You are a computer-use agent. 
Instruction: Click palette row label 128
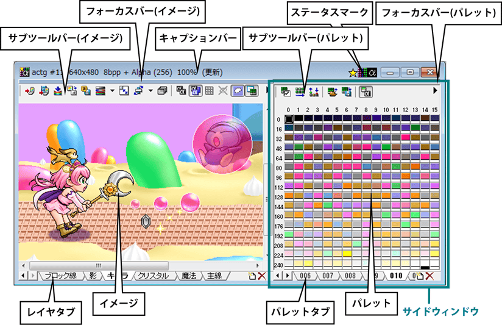tap(278, 197)
